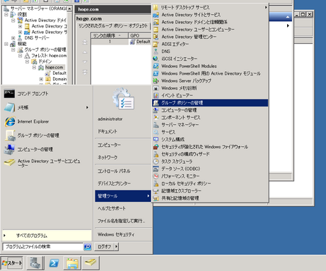Click the administrator user picture
This screenshot has height=271, width=326.
(124, 99)
